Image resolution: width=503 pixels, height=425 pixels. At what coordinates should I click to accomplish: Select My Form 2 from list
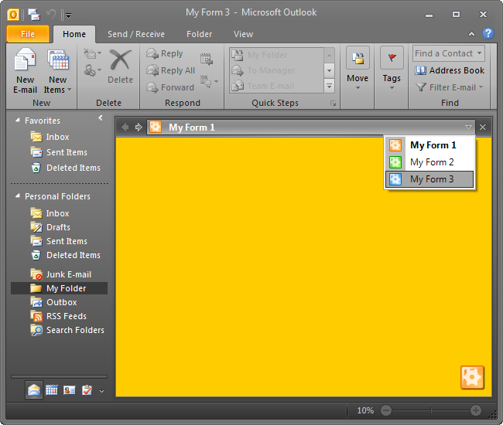431,162
